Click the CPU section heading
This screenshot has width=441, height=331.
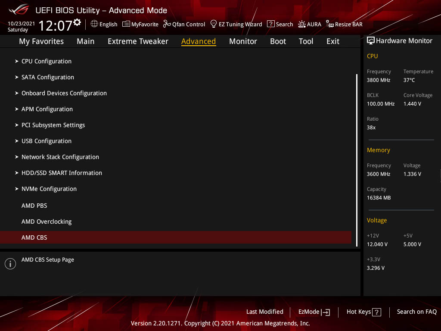tap(372, 56)
